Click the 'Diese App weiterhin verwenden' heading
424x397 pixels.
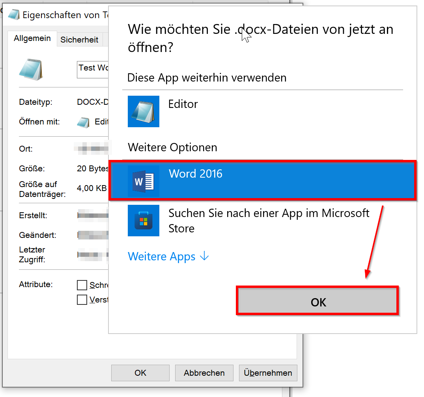click(x=207, y=78)
